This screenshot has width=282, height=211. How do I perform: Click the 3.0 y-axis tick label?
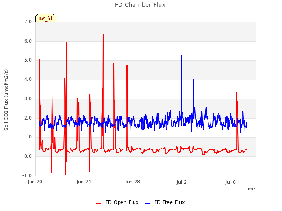click(x=28, y=98)
